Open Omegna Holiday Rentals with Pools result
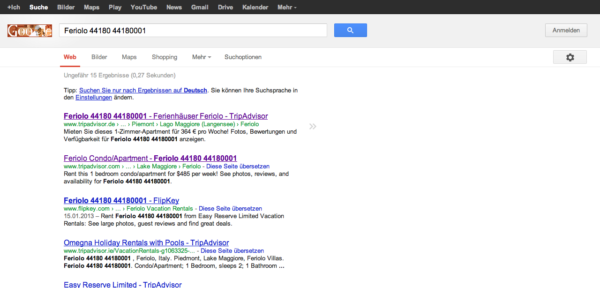Screen dimensions: 600x288 146,243
